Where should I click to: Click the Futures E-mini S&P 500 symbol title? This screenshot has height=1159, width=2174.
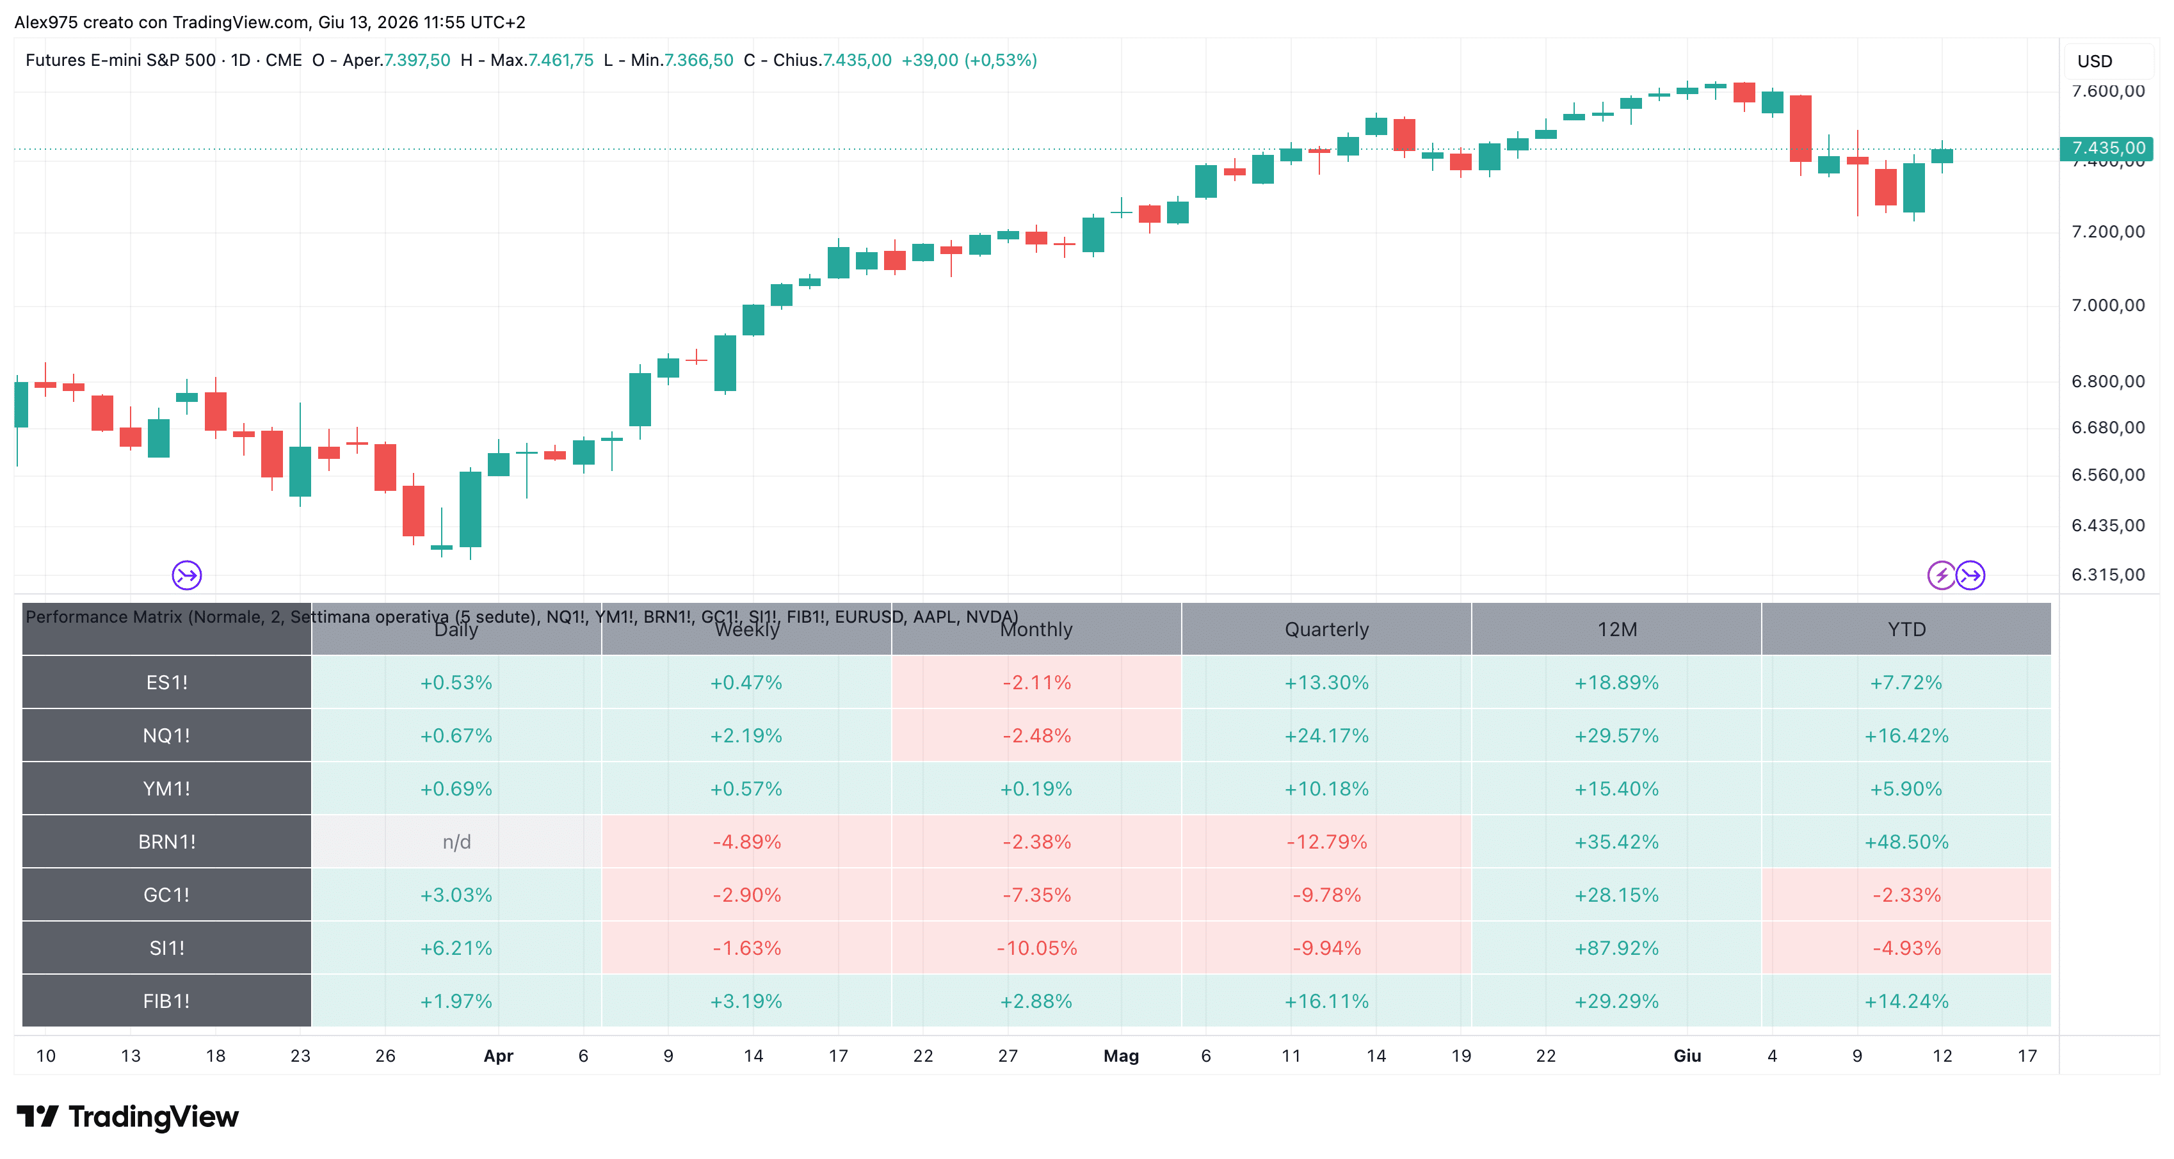coord(121,60)
